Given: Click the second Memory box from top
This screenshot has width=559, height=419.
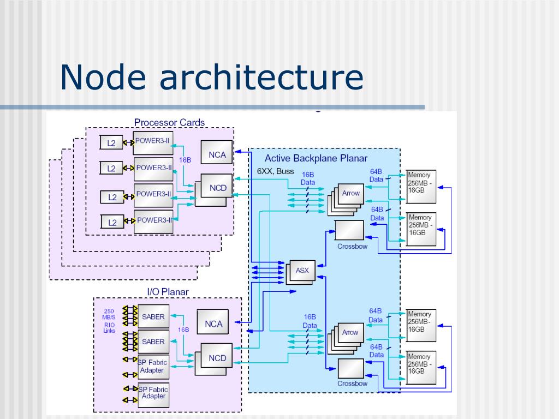Looking at the screenshot, I should pyautogui.click(x=421, y=229).
